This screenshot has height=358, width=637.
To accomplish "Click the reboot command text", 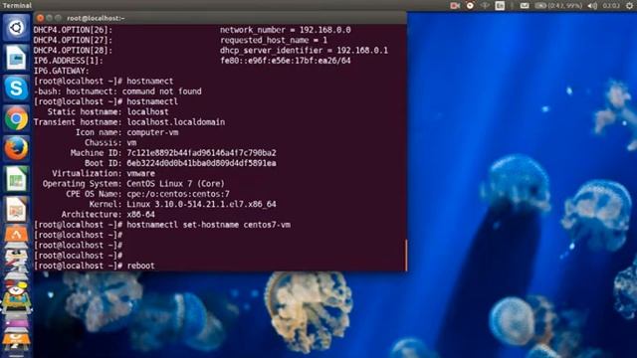I will pyautogui.click(x=140, y=266).
